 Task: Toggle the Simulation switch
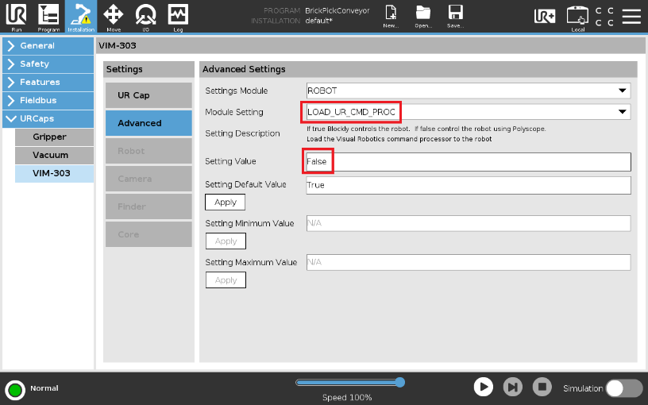[x=624, y=388]
